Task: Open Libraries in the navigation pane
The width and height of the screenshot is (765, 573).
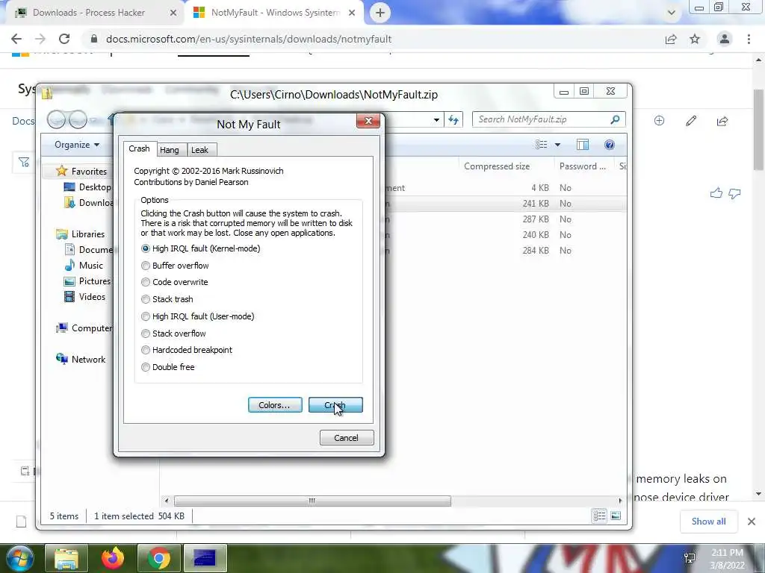Action: tap(81, 234)
